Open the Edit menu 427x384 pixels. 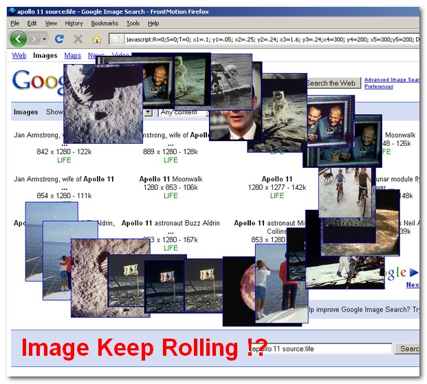click(x=32, y=23)
